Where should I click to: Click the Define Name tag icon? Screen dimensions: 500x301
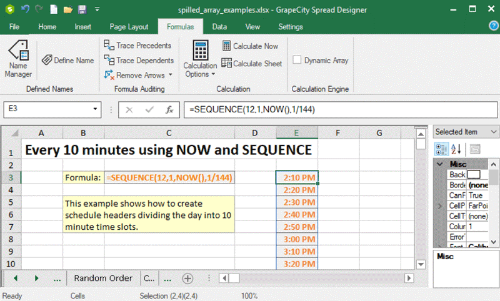pyautogui.click(x=47, y=61)
